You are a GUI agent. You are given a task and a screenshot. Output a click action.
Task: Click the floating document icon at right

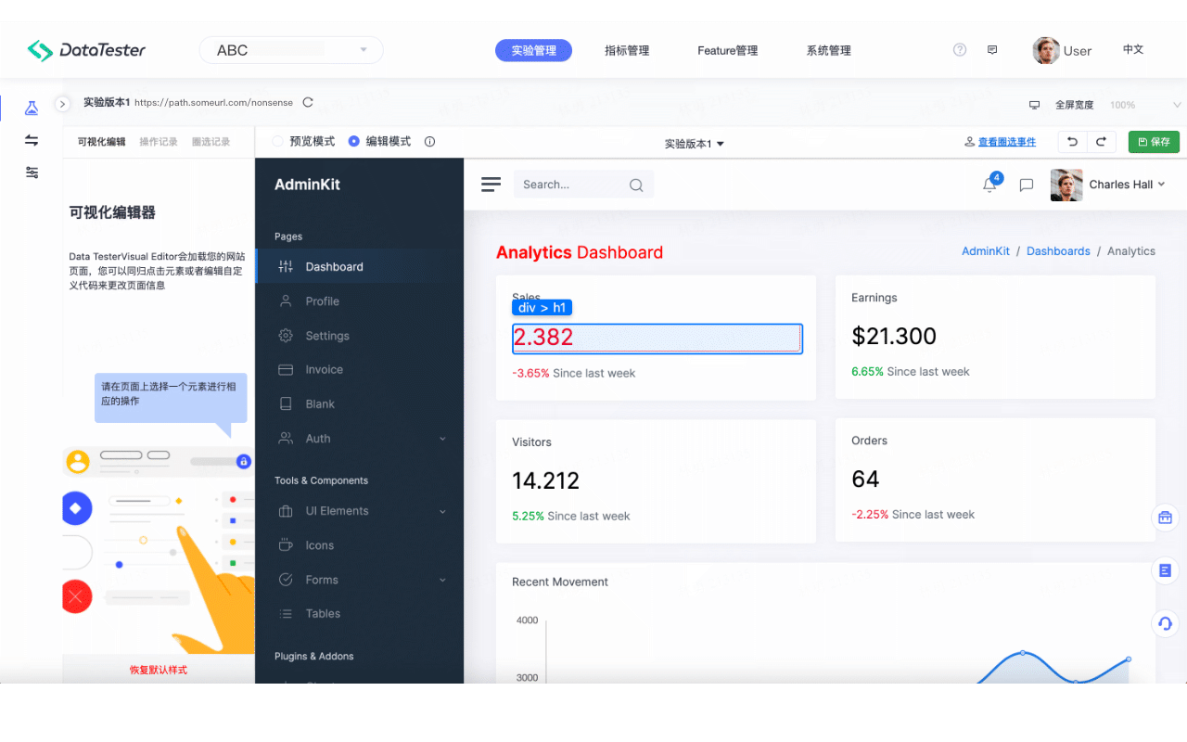(x=1165, y=570)
